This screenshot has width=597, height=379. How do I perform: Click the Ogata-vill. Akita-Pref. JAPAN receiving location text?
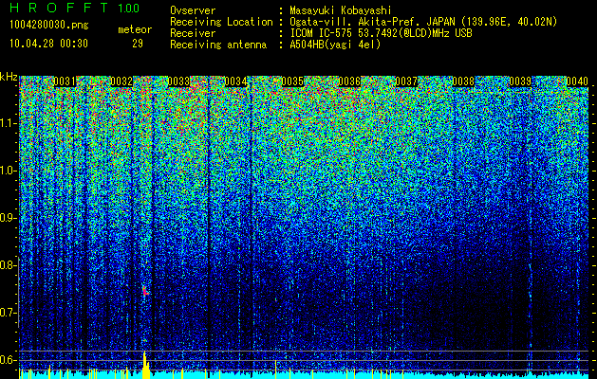(x=423, y=22)
